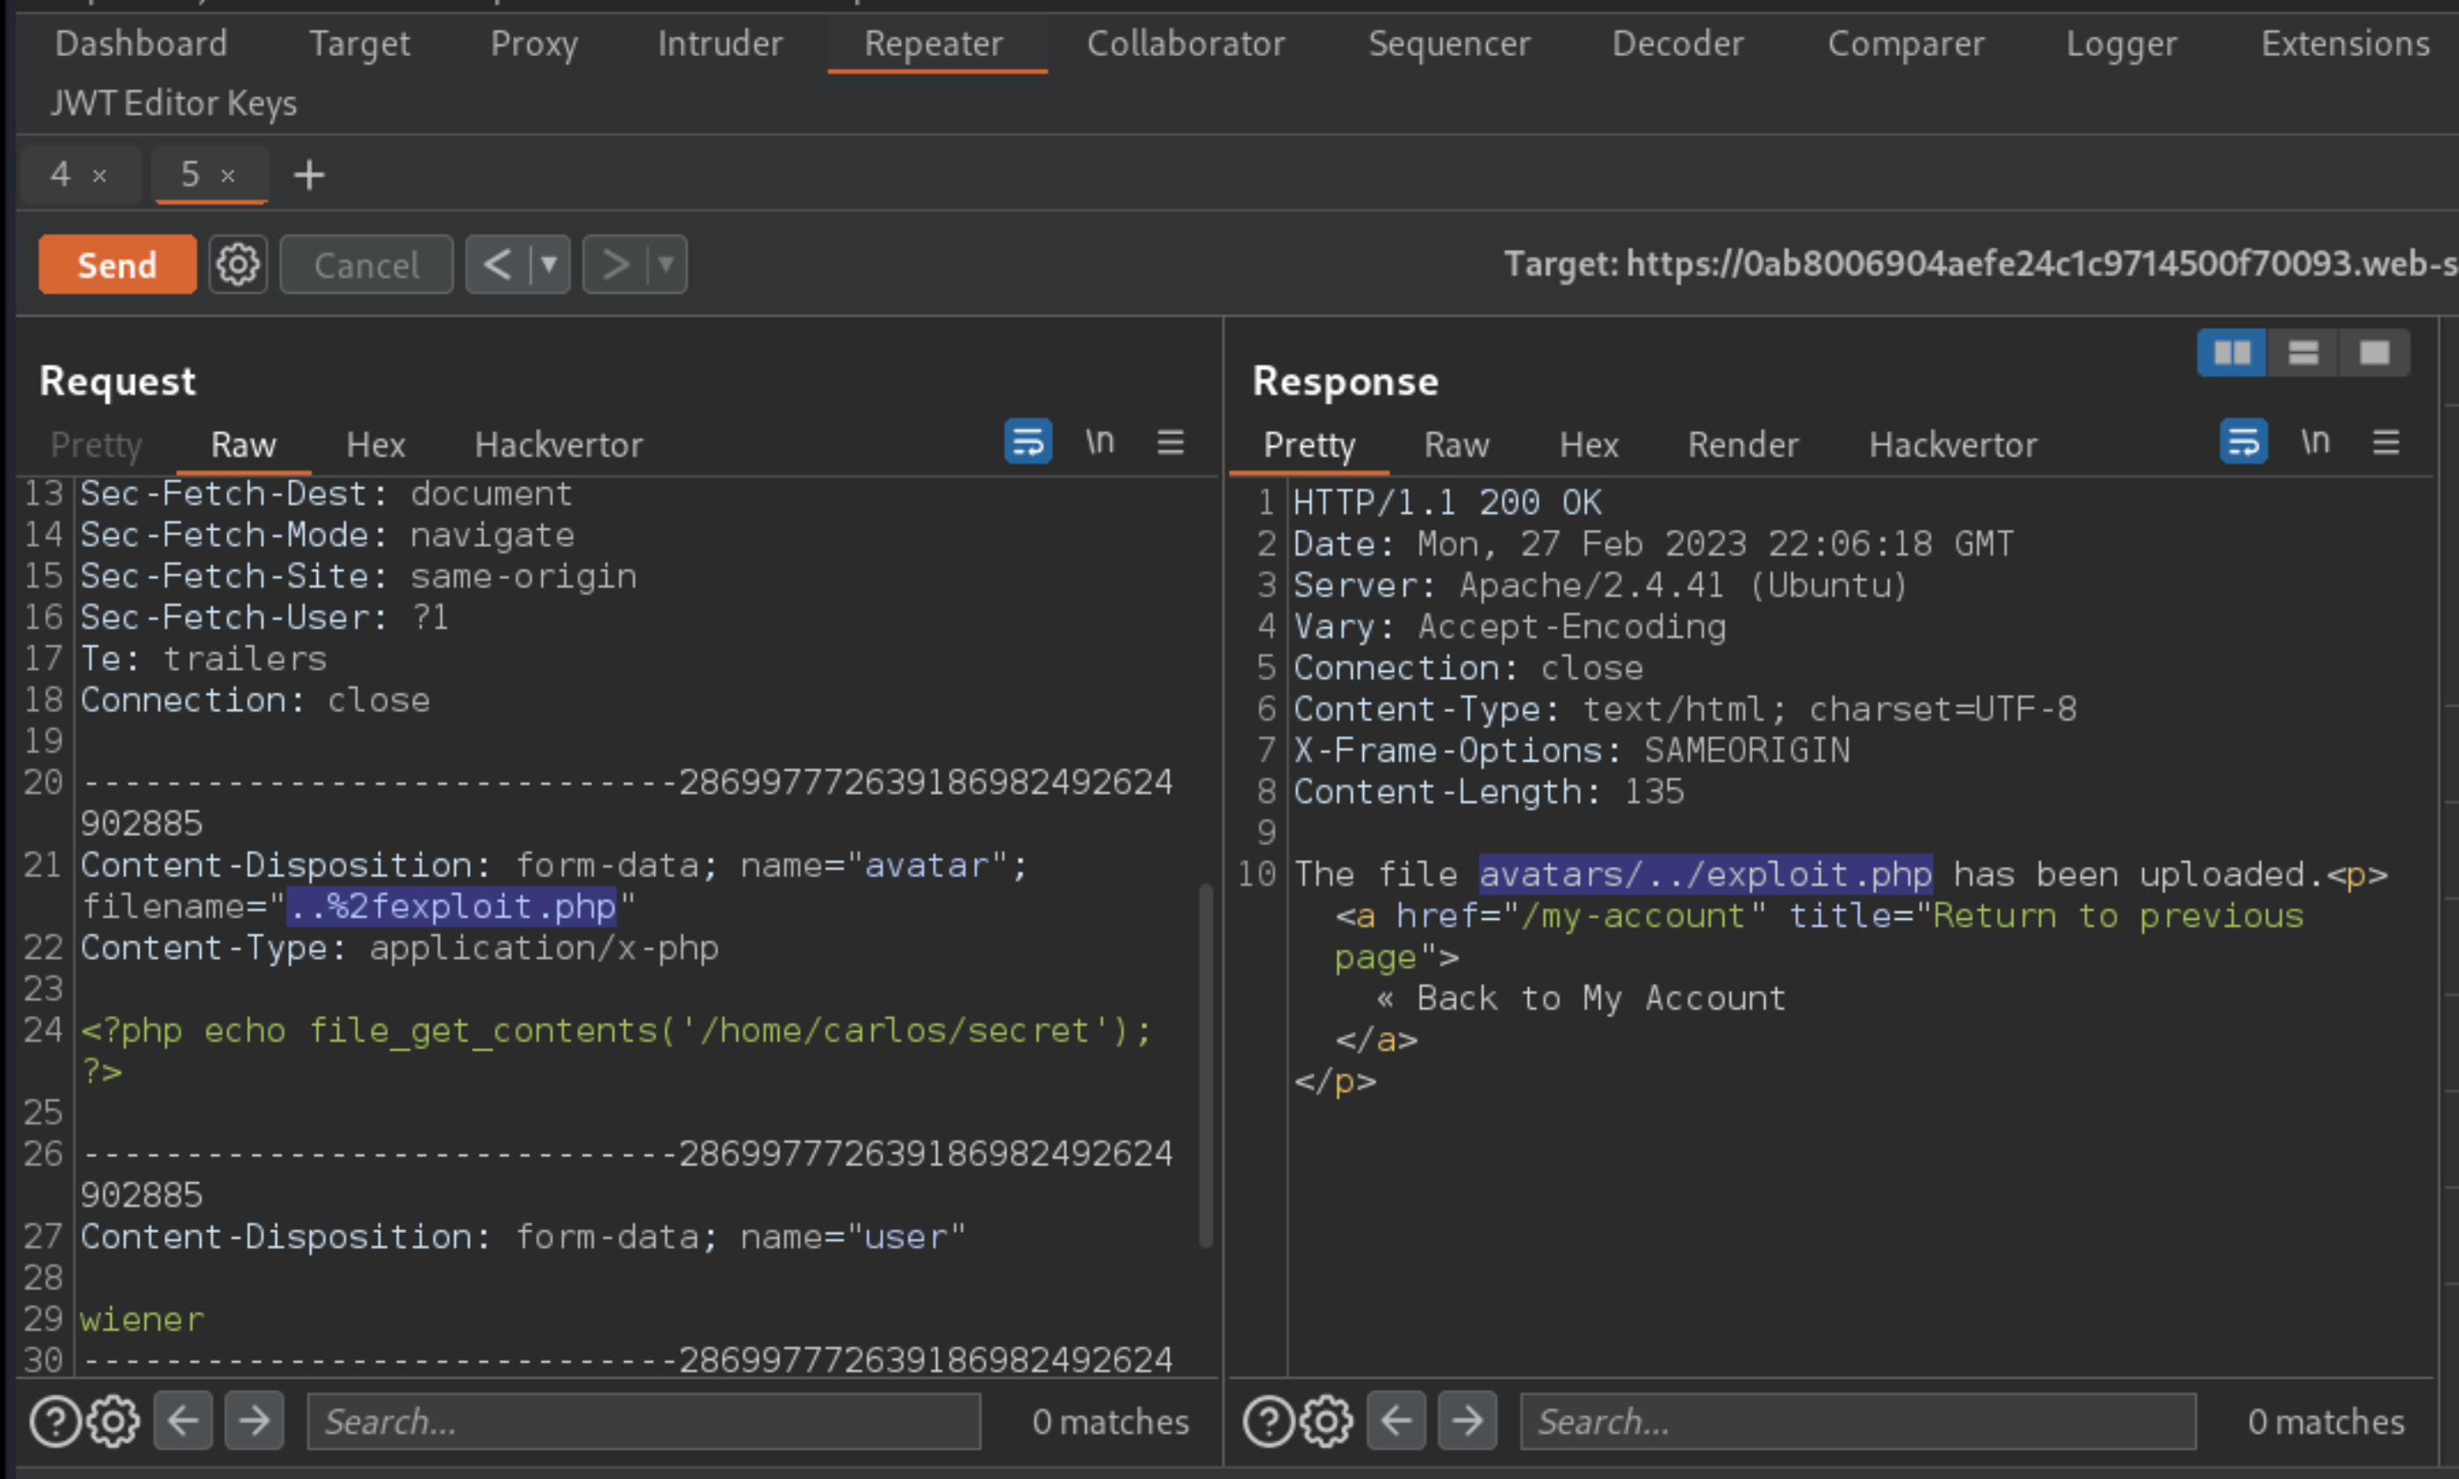Open Response search settings gear
Viewport: 2459px width, 1479px height.
1327,1421
